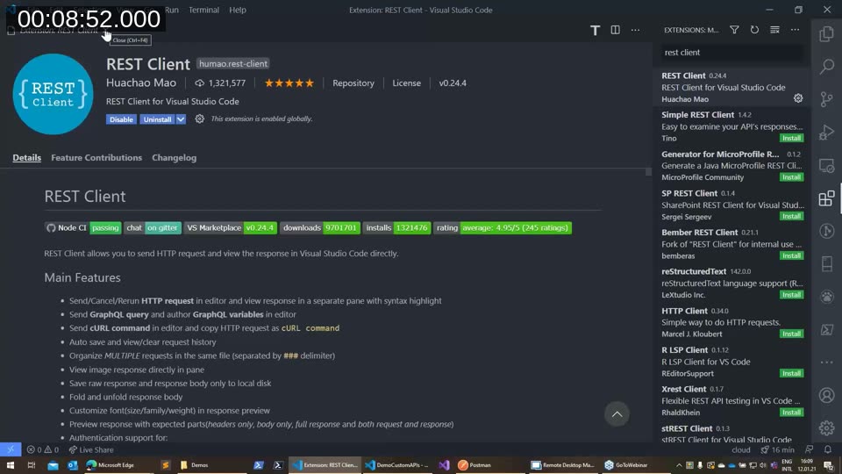The width and height of the screenshot is (842, 474).
Task: Open the Terminal menu
Action: (x=203, y=10)
